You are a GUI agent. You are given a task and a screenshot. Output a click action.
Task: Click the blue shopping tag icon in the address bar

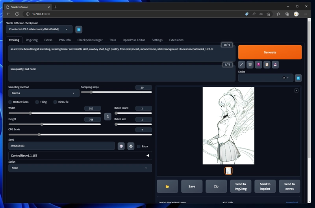pos(247,14)
